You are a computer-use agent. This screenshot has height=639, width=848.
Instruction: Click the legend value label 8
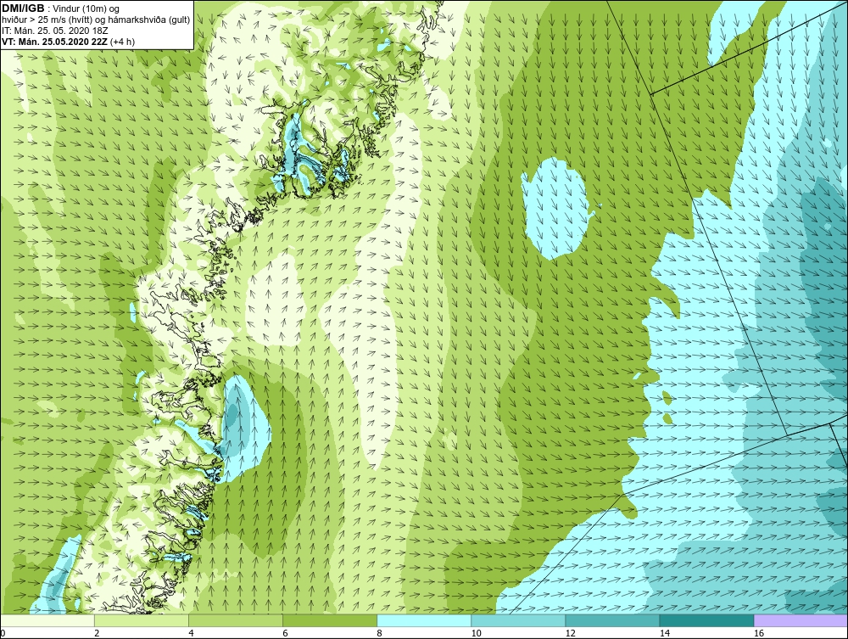379,634
